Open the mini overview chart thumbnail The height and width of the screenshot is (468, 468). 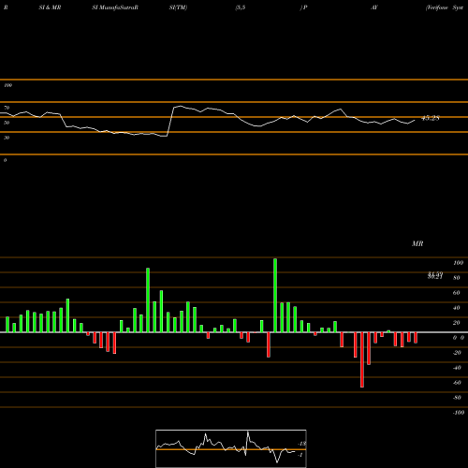tap(231, 448)
